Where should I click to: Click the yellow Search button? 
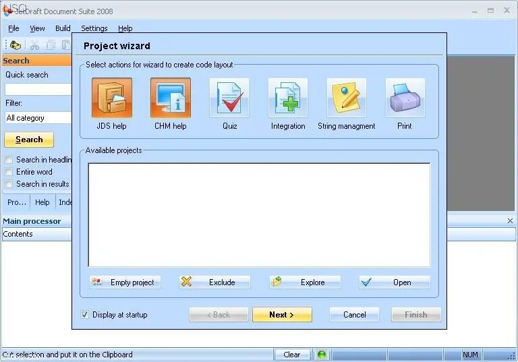coord(29,140)
